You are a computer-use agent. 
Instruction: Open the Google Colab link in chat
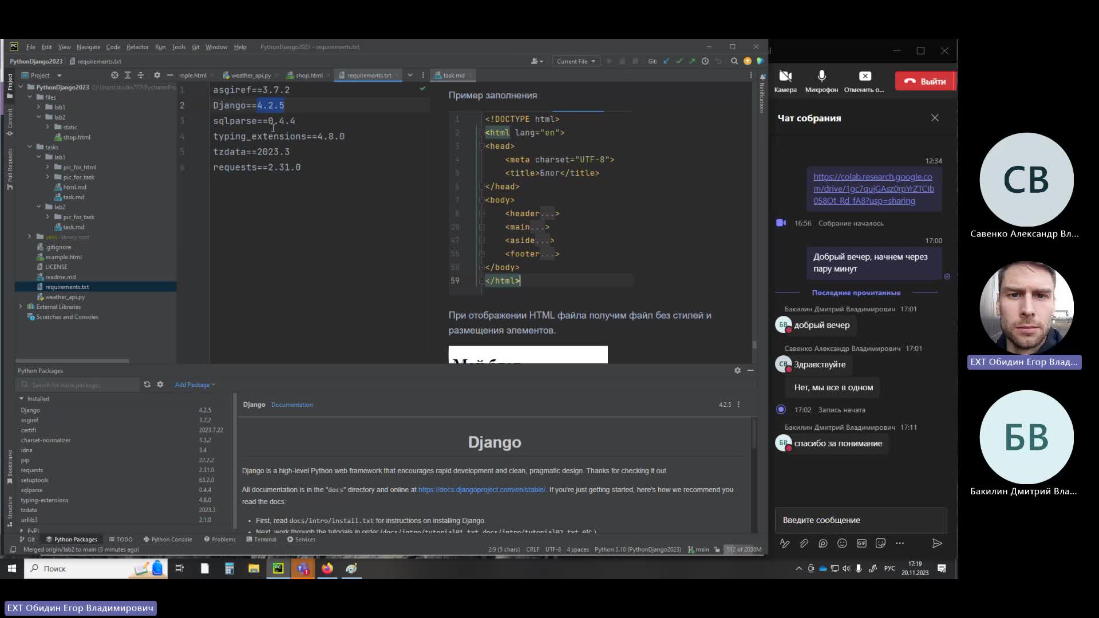coord(873,189)
